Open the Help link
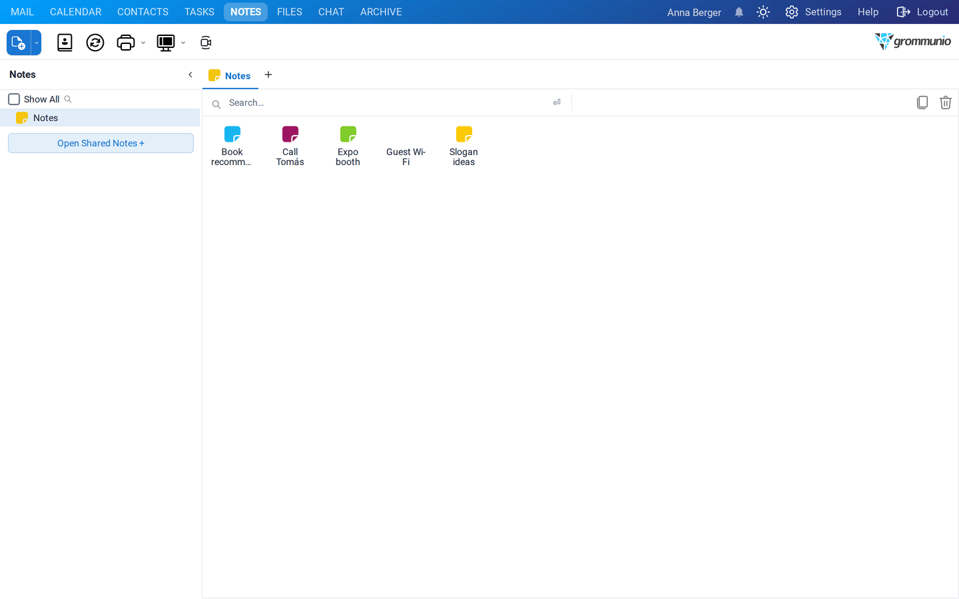This screenshot has width=959, height=599. 868,12
